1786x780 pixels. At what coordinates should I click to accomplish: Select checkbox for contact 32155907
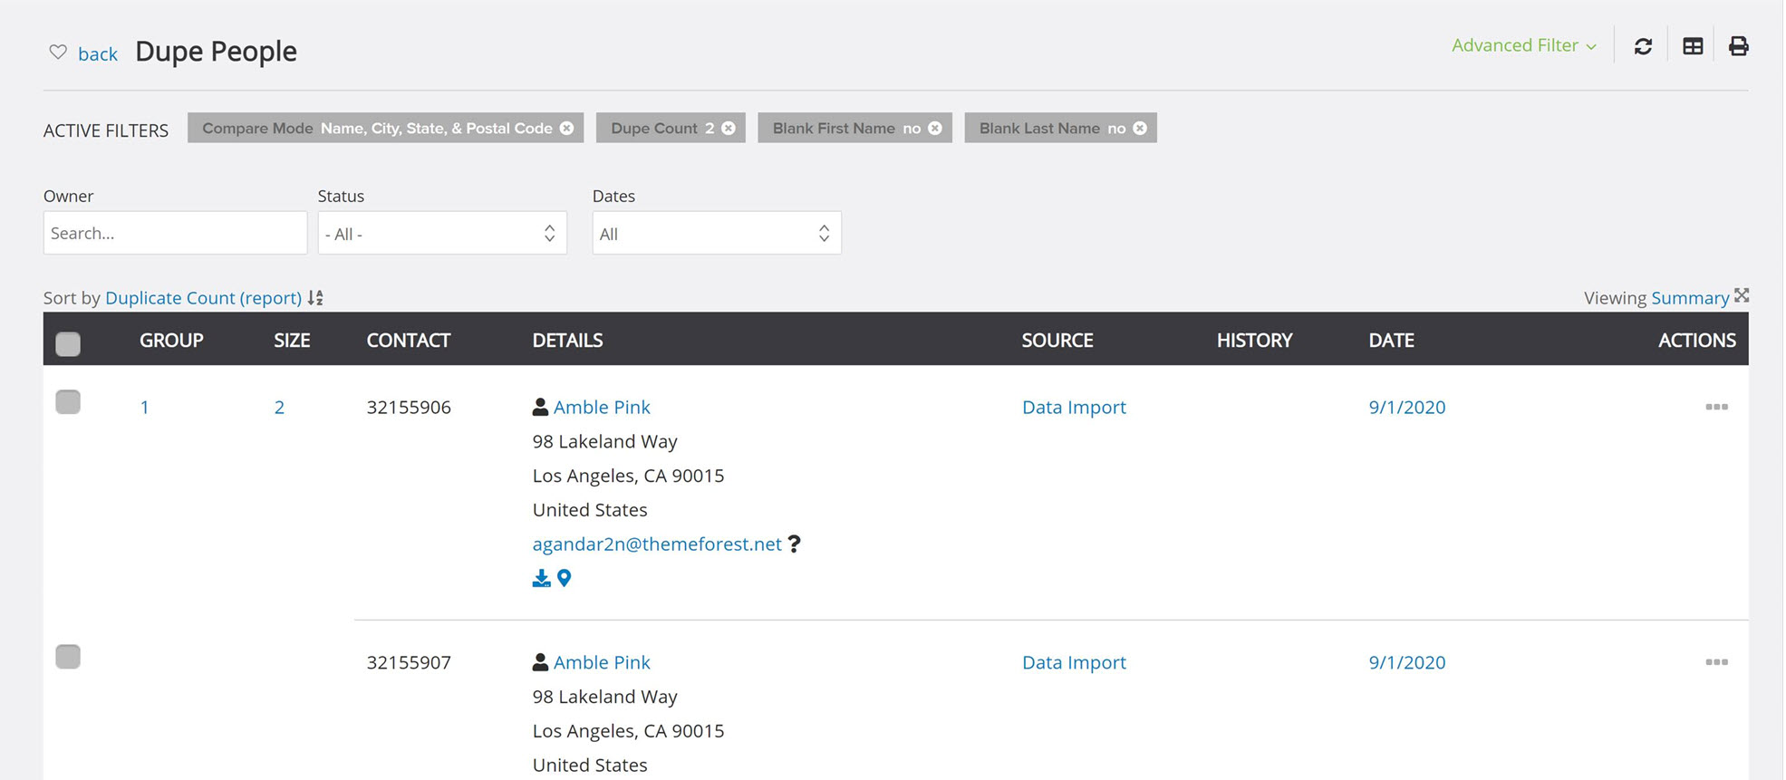click(68, 656)
